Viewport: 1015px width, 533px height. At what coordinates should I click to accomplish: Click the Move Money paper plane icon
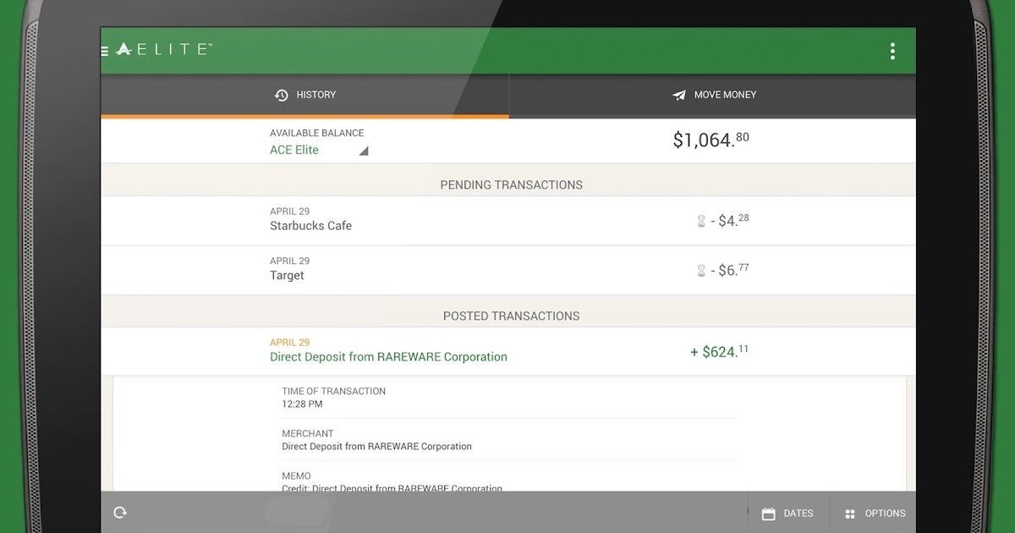[679, 96]
